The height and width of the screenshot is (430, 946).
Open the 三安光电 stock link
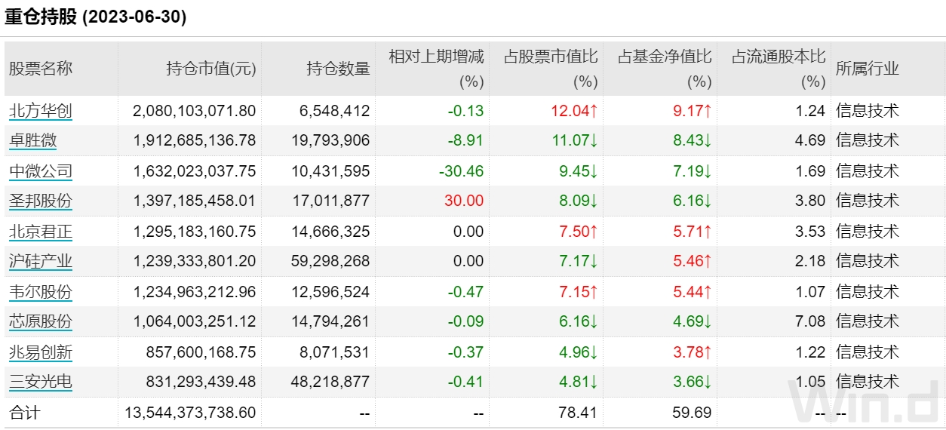(41, 382)
